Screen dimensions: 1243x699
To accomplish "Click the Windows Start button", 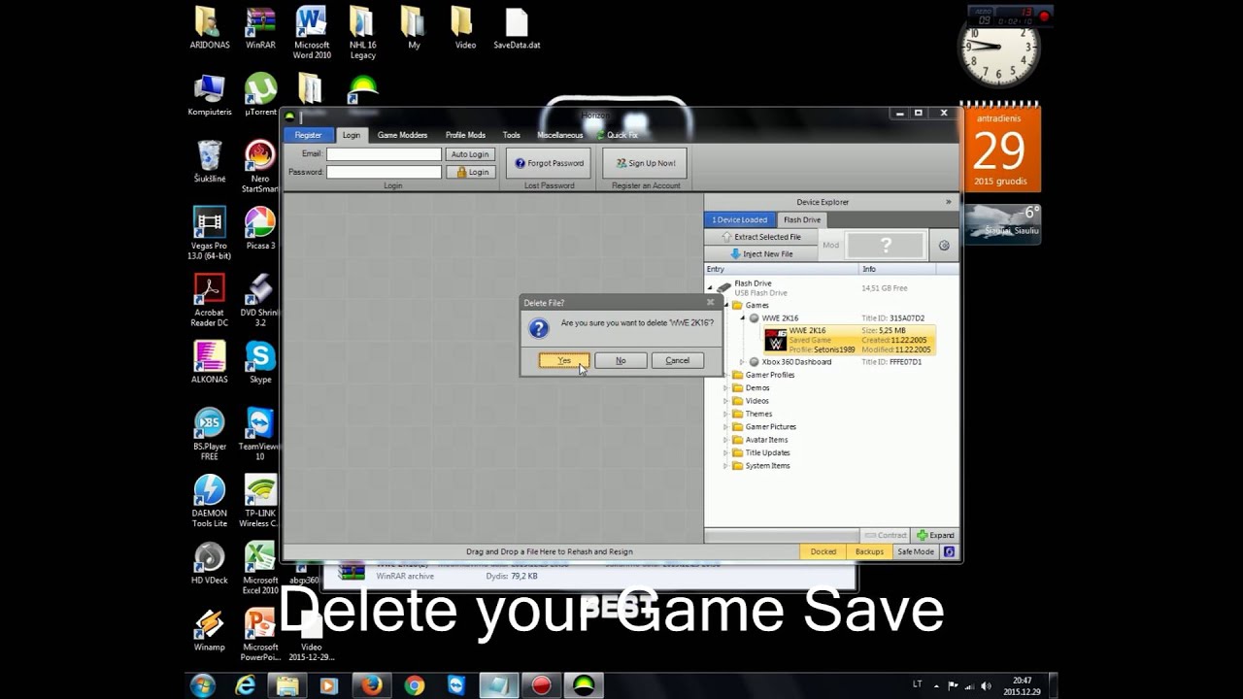I will [x=203, y=685].
